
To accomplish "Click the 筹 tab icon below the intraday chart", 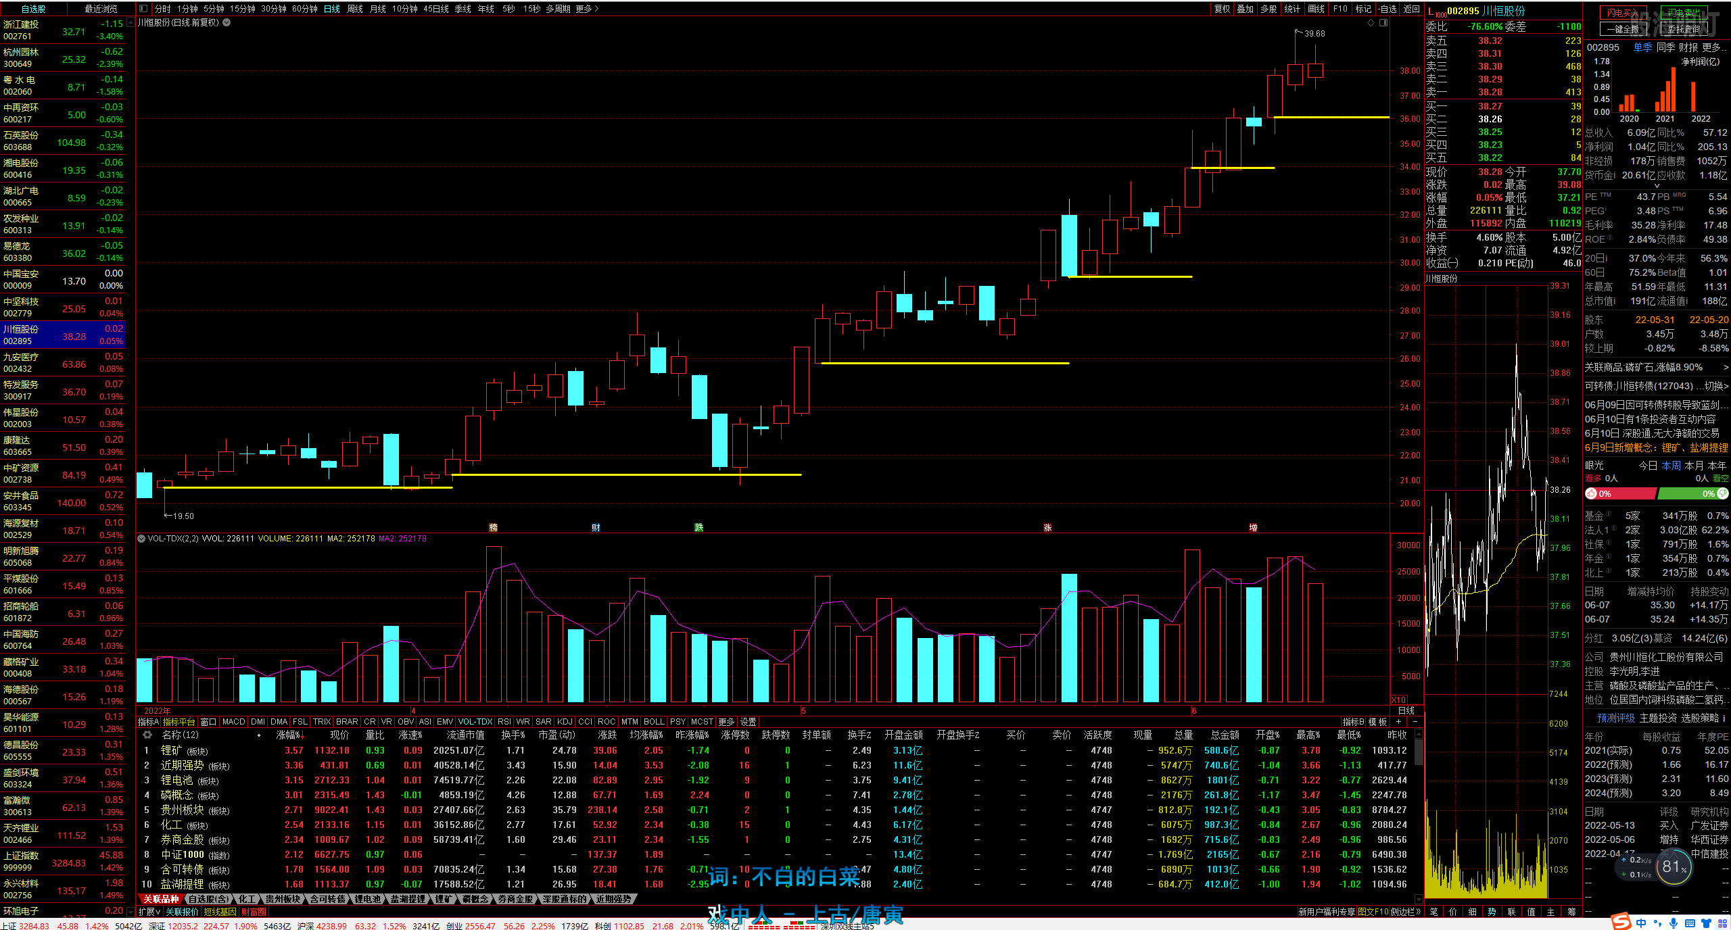I will (x=1571, y=912).
